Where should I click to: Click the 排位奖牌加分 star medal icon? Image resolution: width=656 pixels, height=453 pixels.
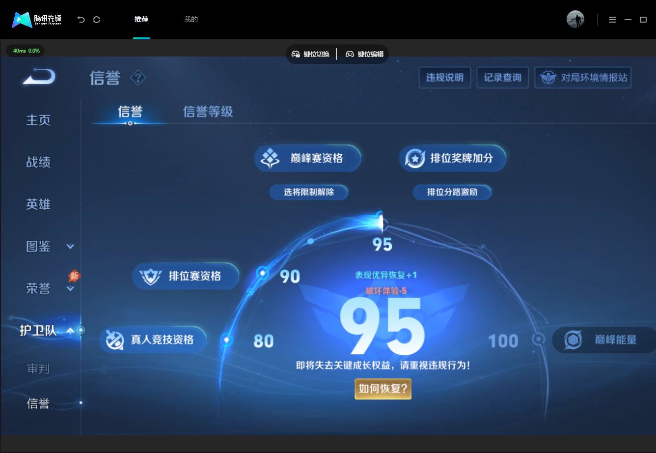[415, 158]
